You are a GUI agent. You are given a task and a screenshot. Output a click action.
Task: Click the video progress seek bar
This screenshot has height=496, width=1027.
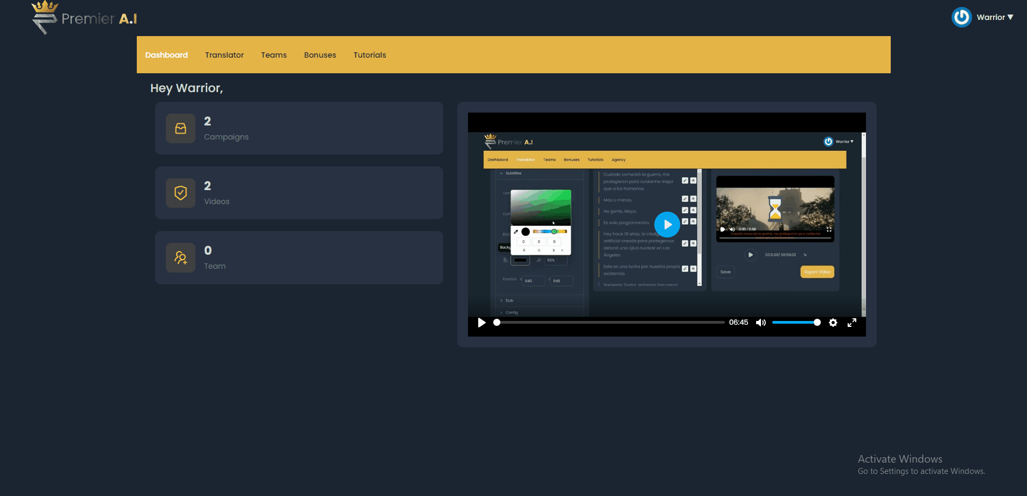pyautogui.click(x=610, y=323)
